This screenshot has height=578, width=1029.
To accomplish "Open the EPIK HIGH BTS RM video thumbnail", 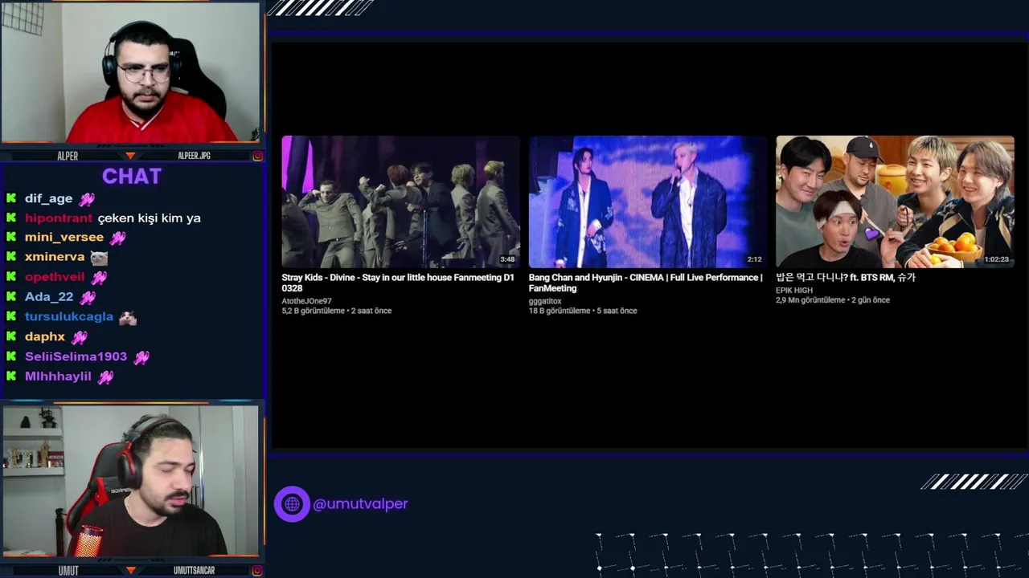I will tap(895, 201).
